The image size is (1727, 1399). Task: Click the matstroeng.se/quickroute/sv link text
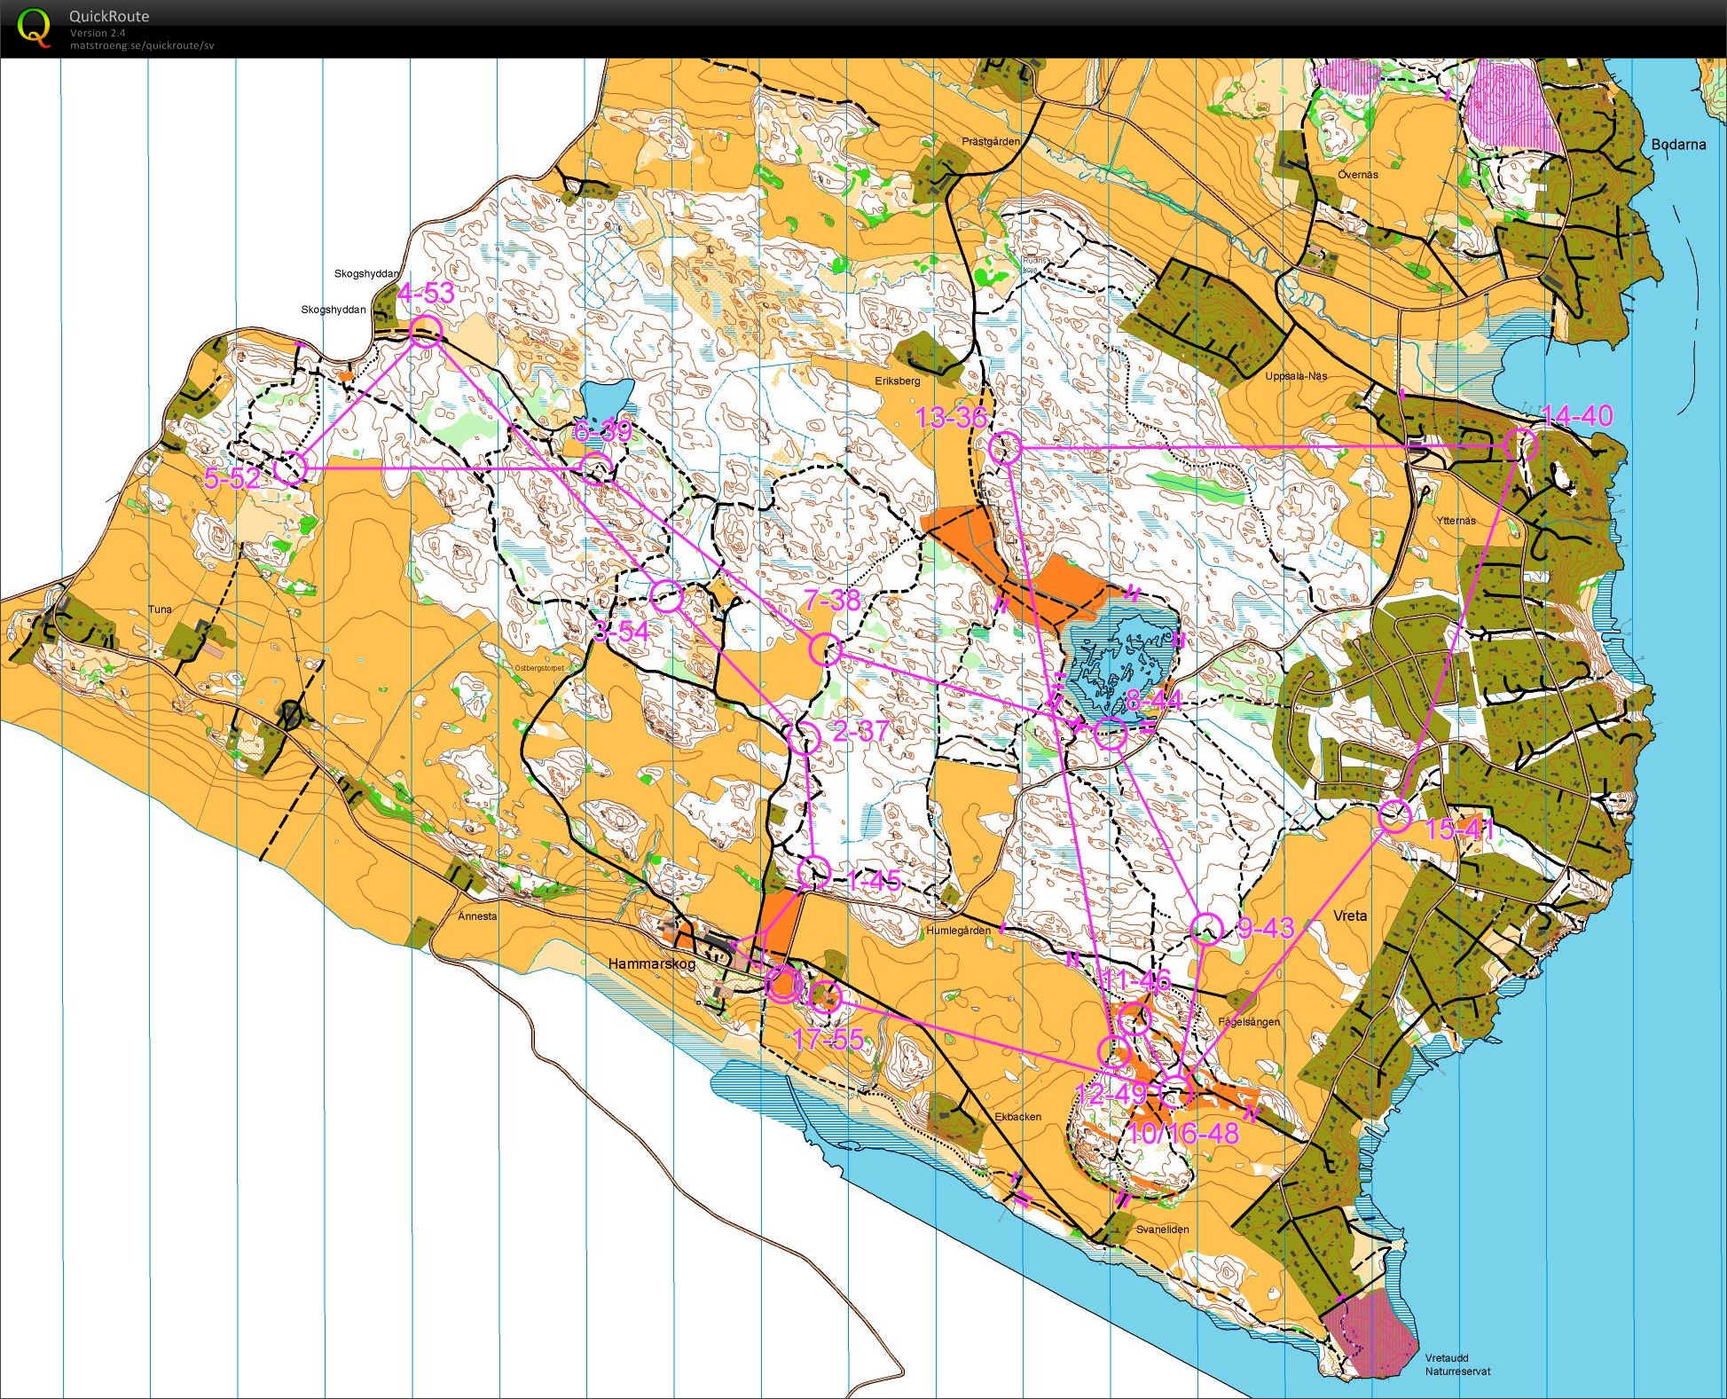click(x=142, y=45)
